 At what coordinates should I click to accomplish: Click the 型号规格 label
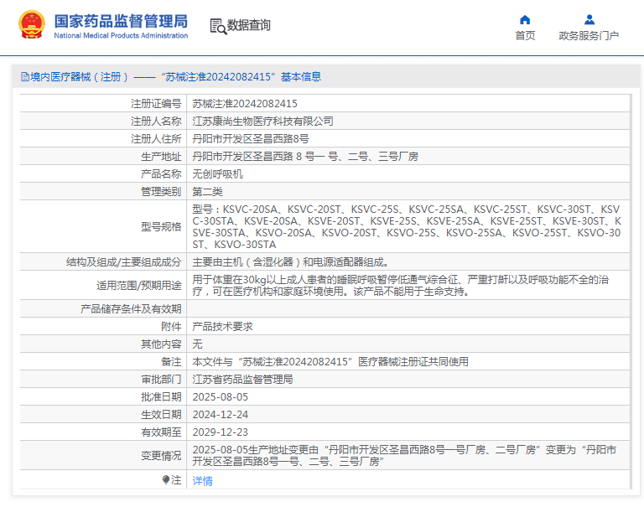click(161, 227)
